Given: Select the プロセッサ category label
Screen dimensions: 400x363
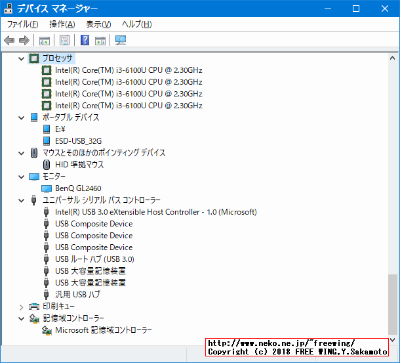Looking at the screenshot, I should pos(58,58).
